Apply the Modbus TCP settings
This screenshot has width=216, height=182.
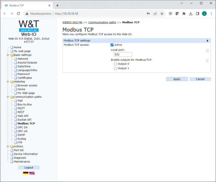click(177, 79)
